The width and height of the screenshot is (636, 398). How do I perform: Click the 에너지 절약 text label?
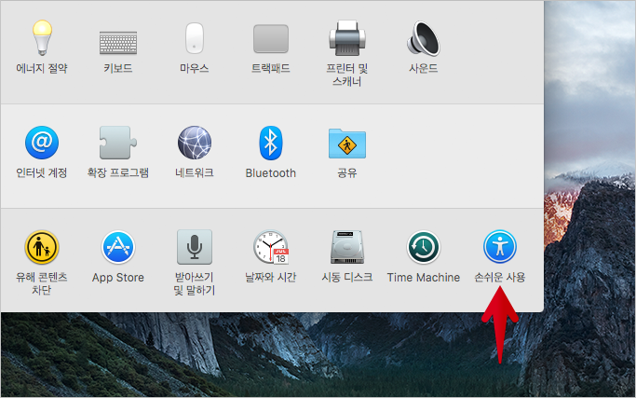point(42,68)
